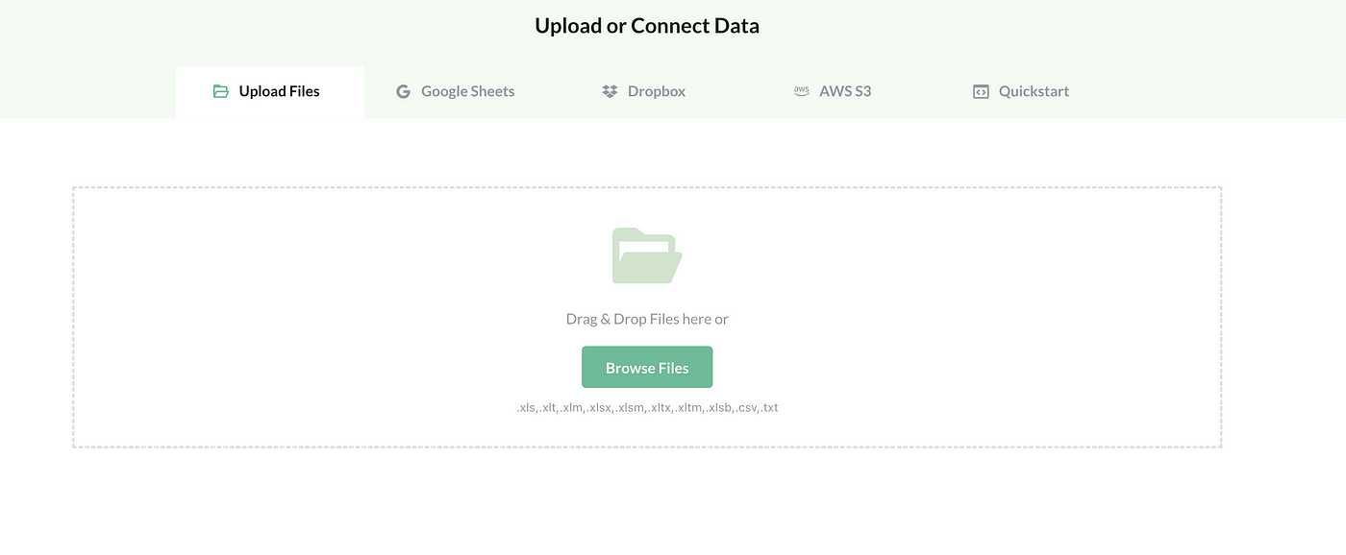Click the "Upload or Connect Data" heading
The width and height of the screenshot is (1346, 555).
click(x=647, y=26)
